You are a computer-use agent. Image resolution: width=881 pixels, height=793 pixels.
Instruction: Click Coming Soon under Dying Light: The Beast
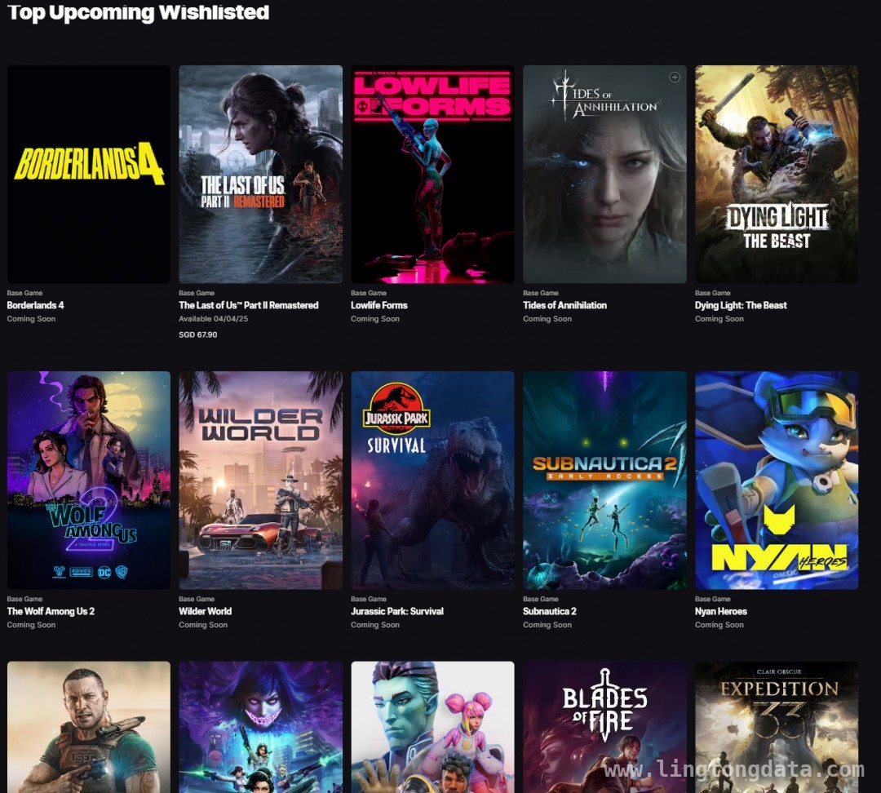pyautogui.click(x=719, y=319)
